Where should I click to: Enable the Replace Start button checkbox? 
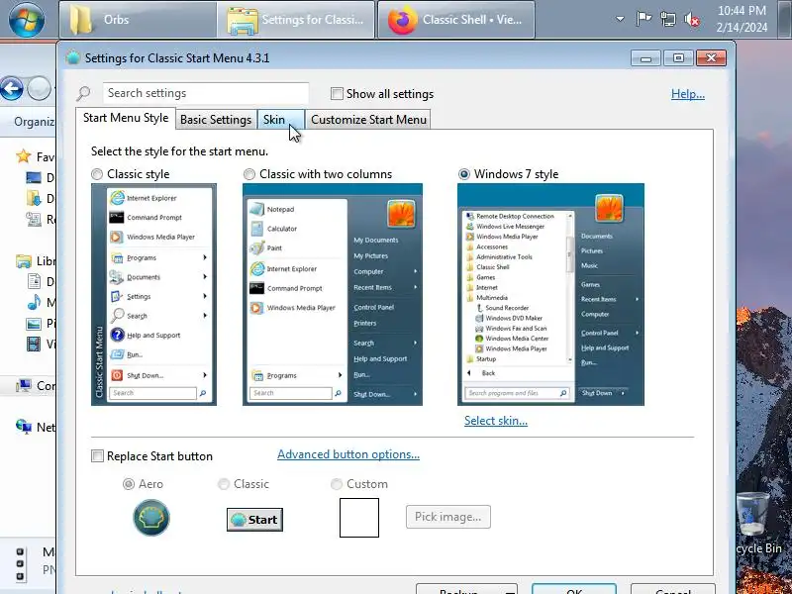(97, 456)
